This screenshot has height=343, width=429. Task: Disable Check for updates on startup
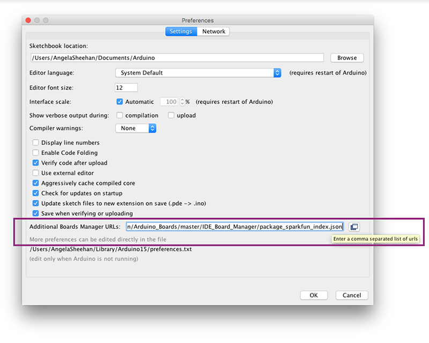[35, 193]
